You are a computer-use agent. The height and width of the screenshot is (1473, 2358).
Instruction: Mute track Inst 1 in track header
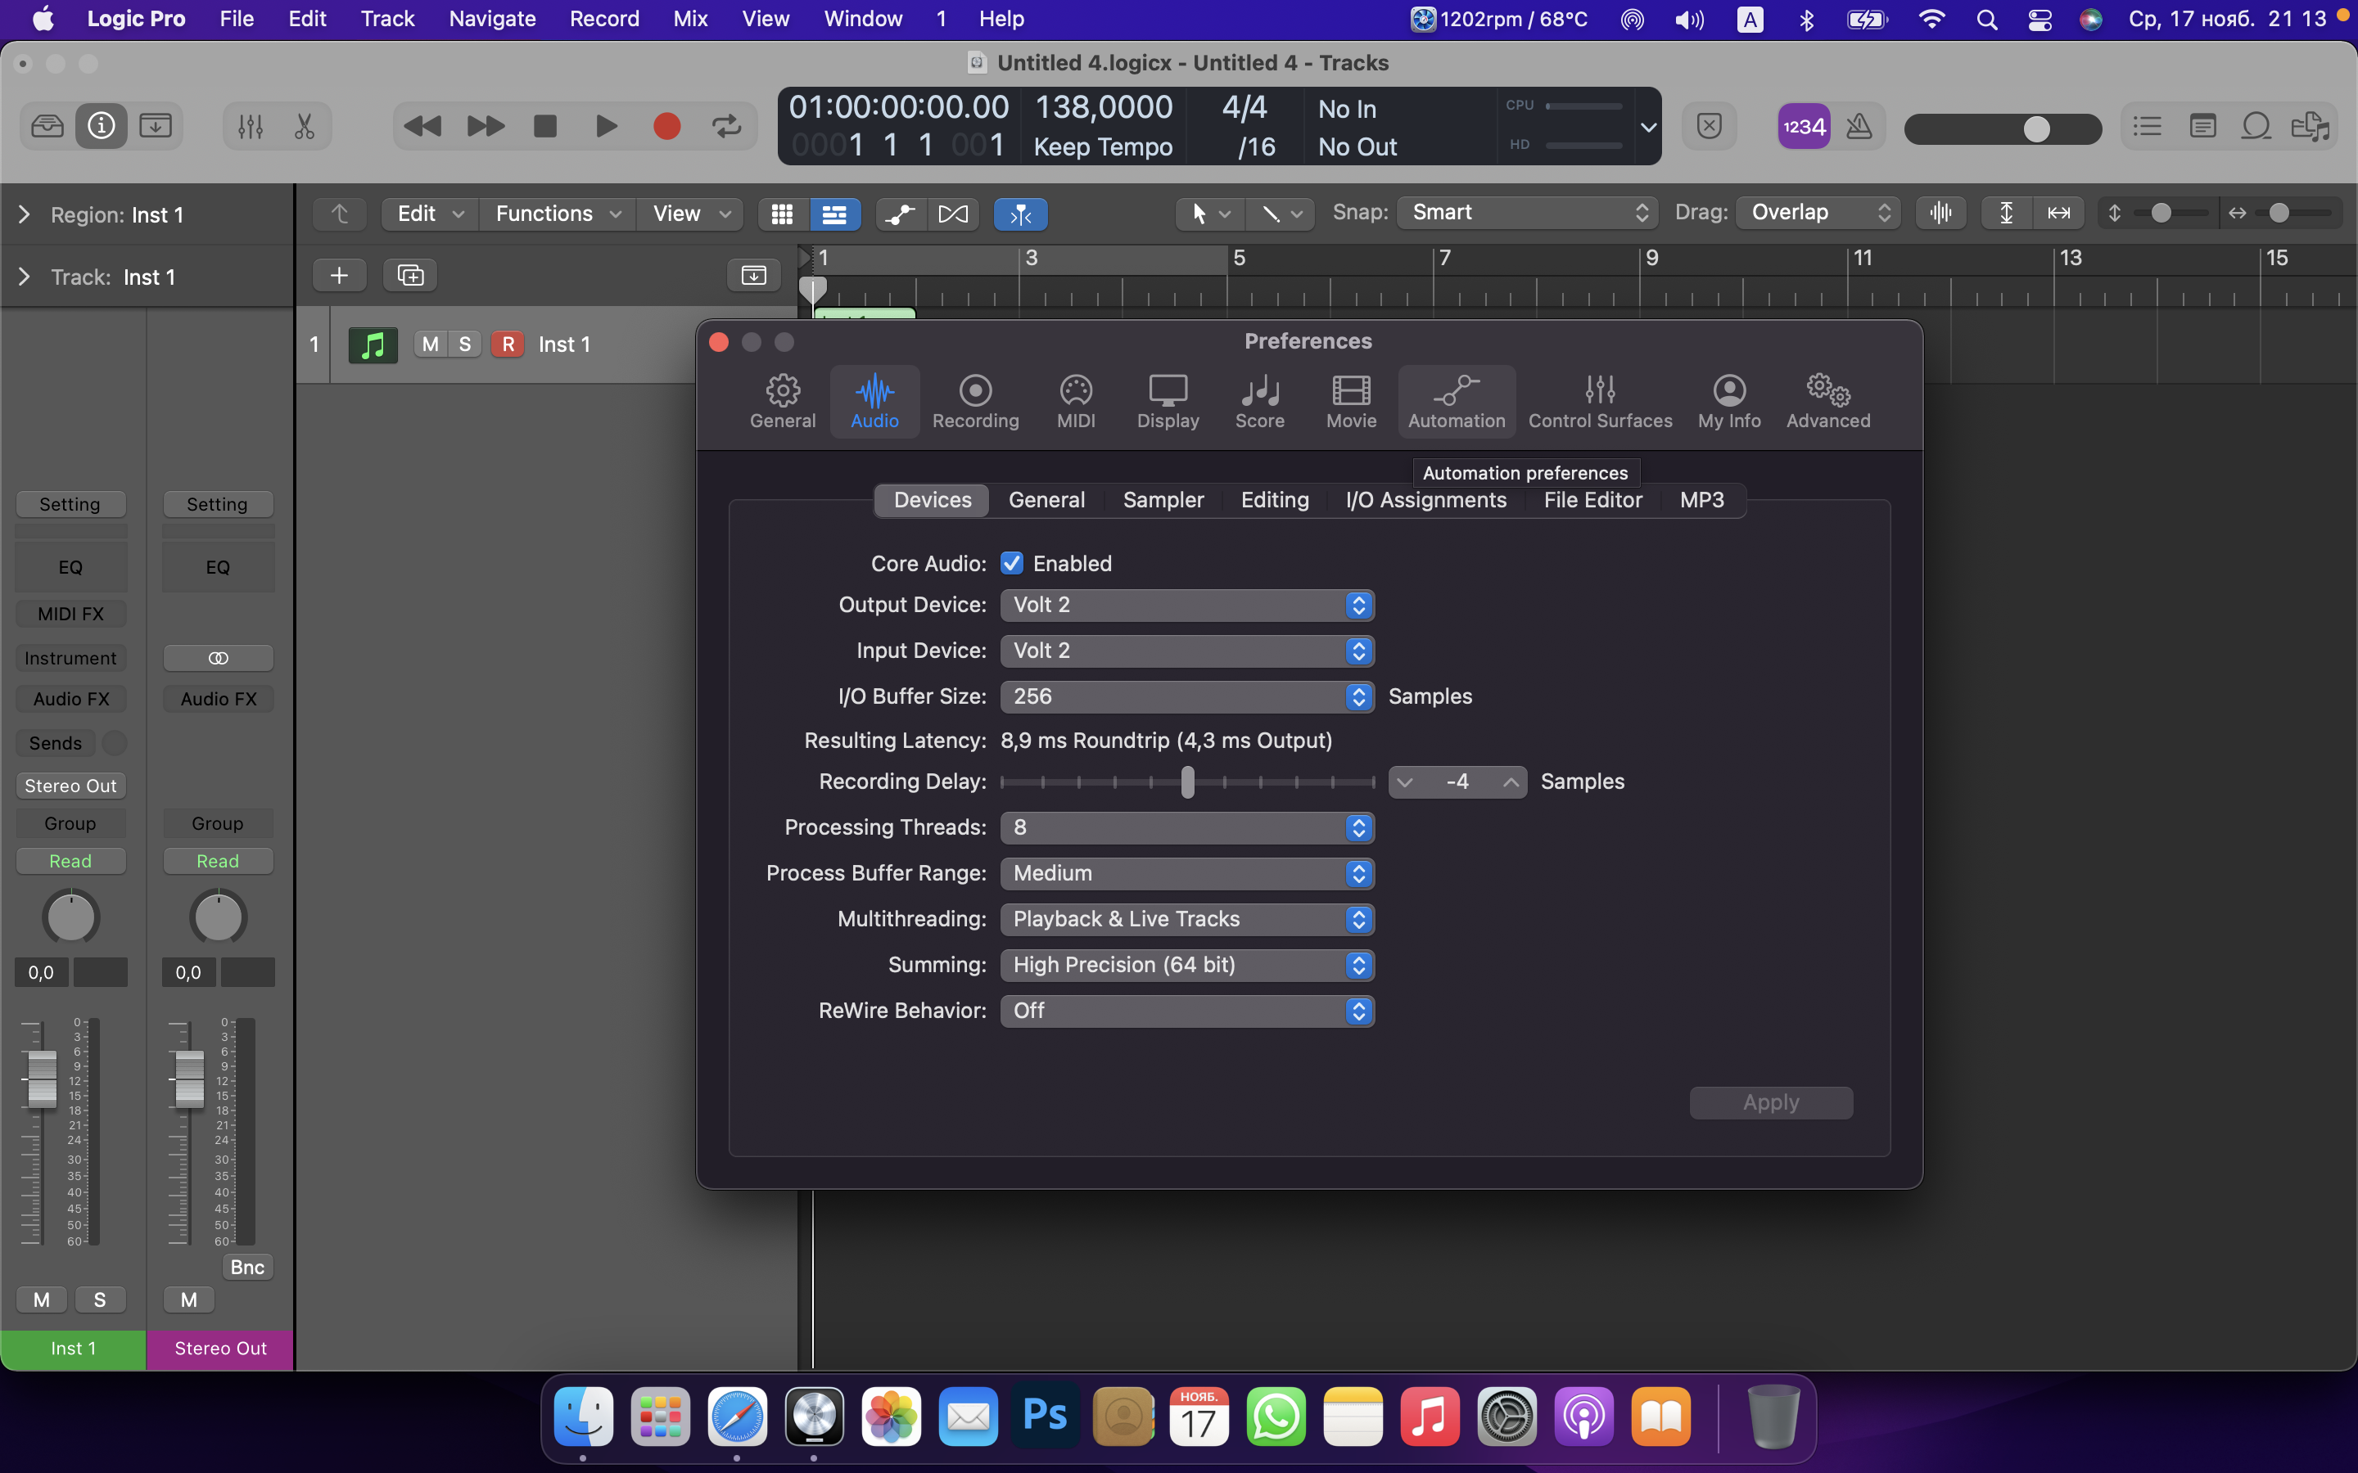tap(430, 344)
